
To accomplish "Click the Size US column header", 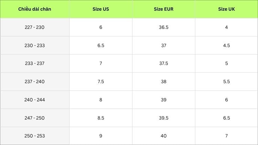I will coord(101,9).
